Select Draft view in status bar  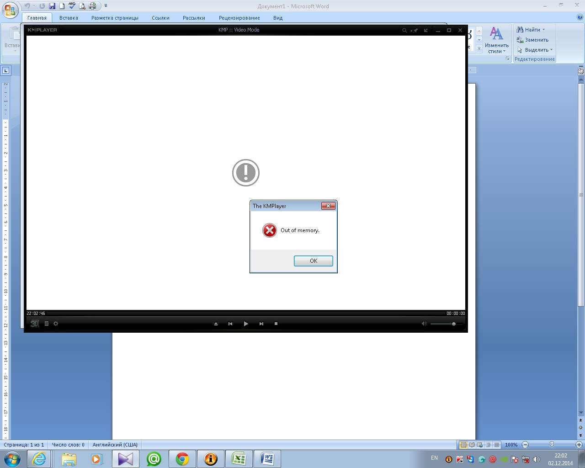coord(496,445)
